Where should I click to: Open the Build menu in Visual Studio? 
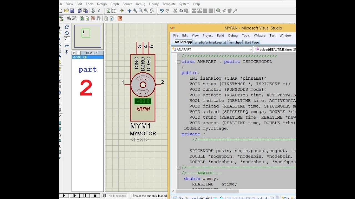(x=220, y=35)
